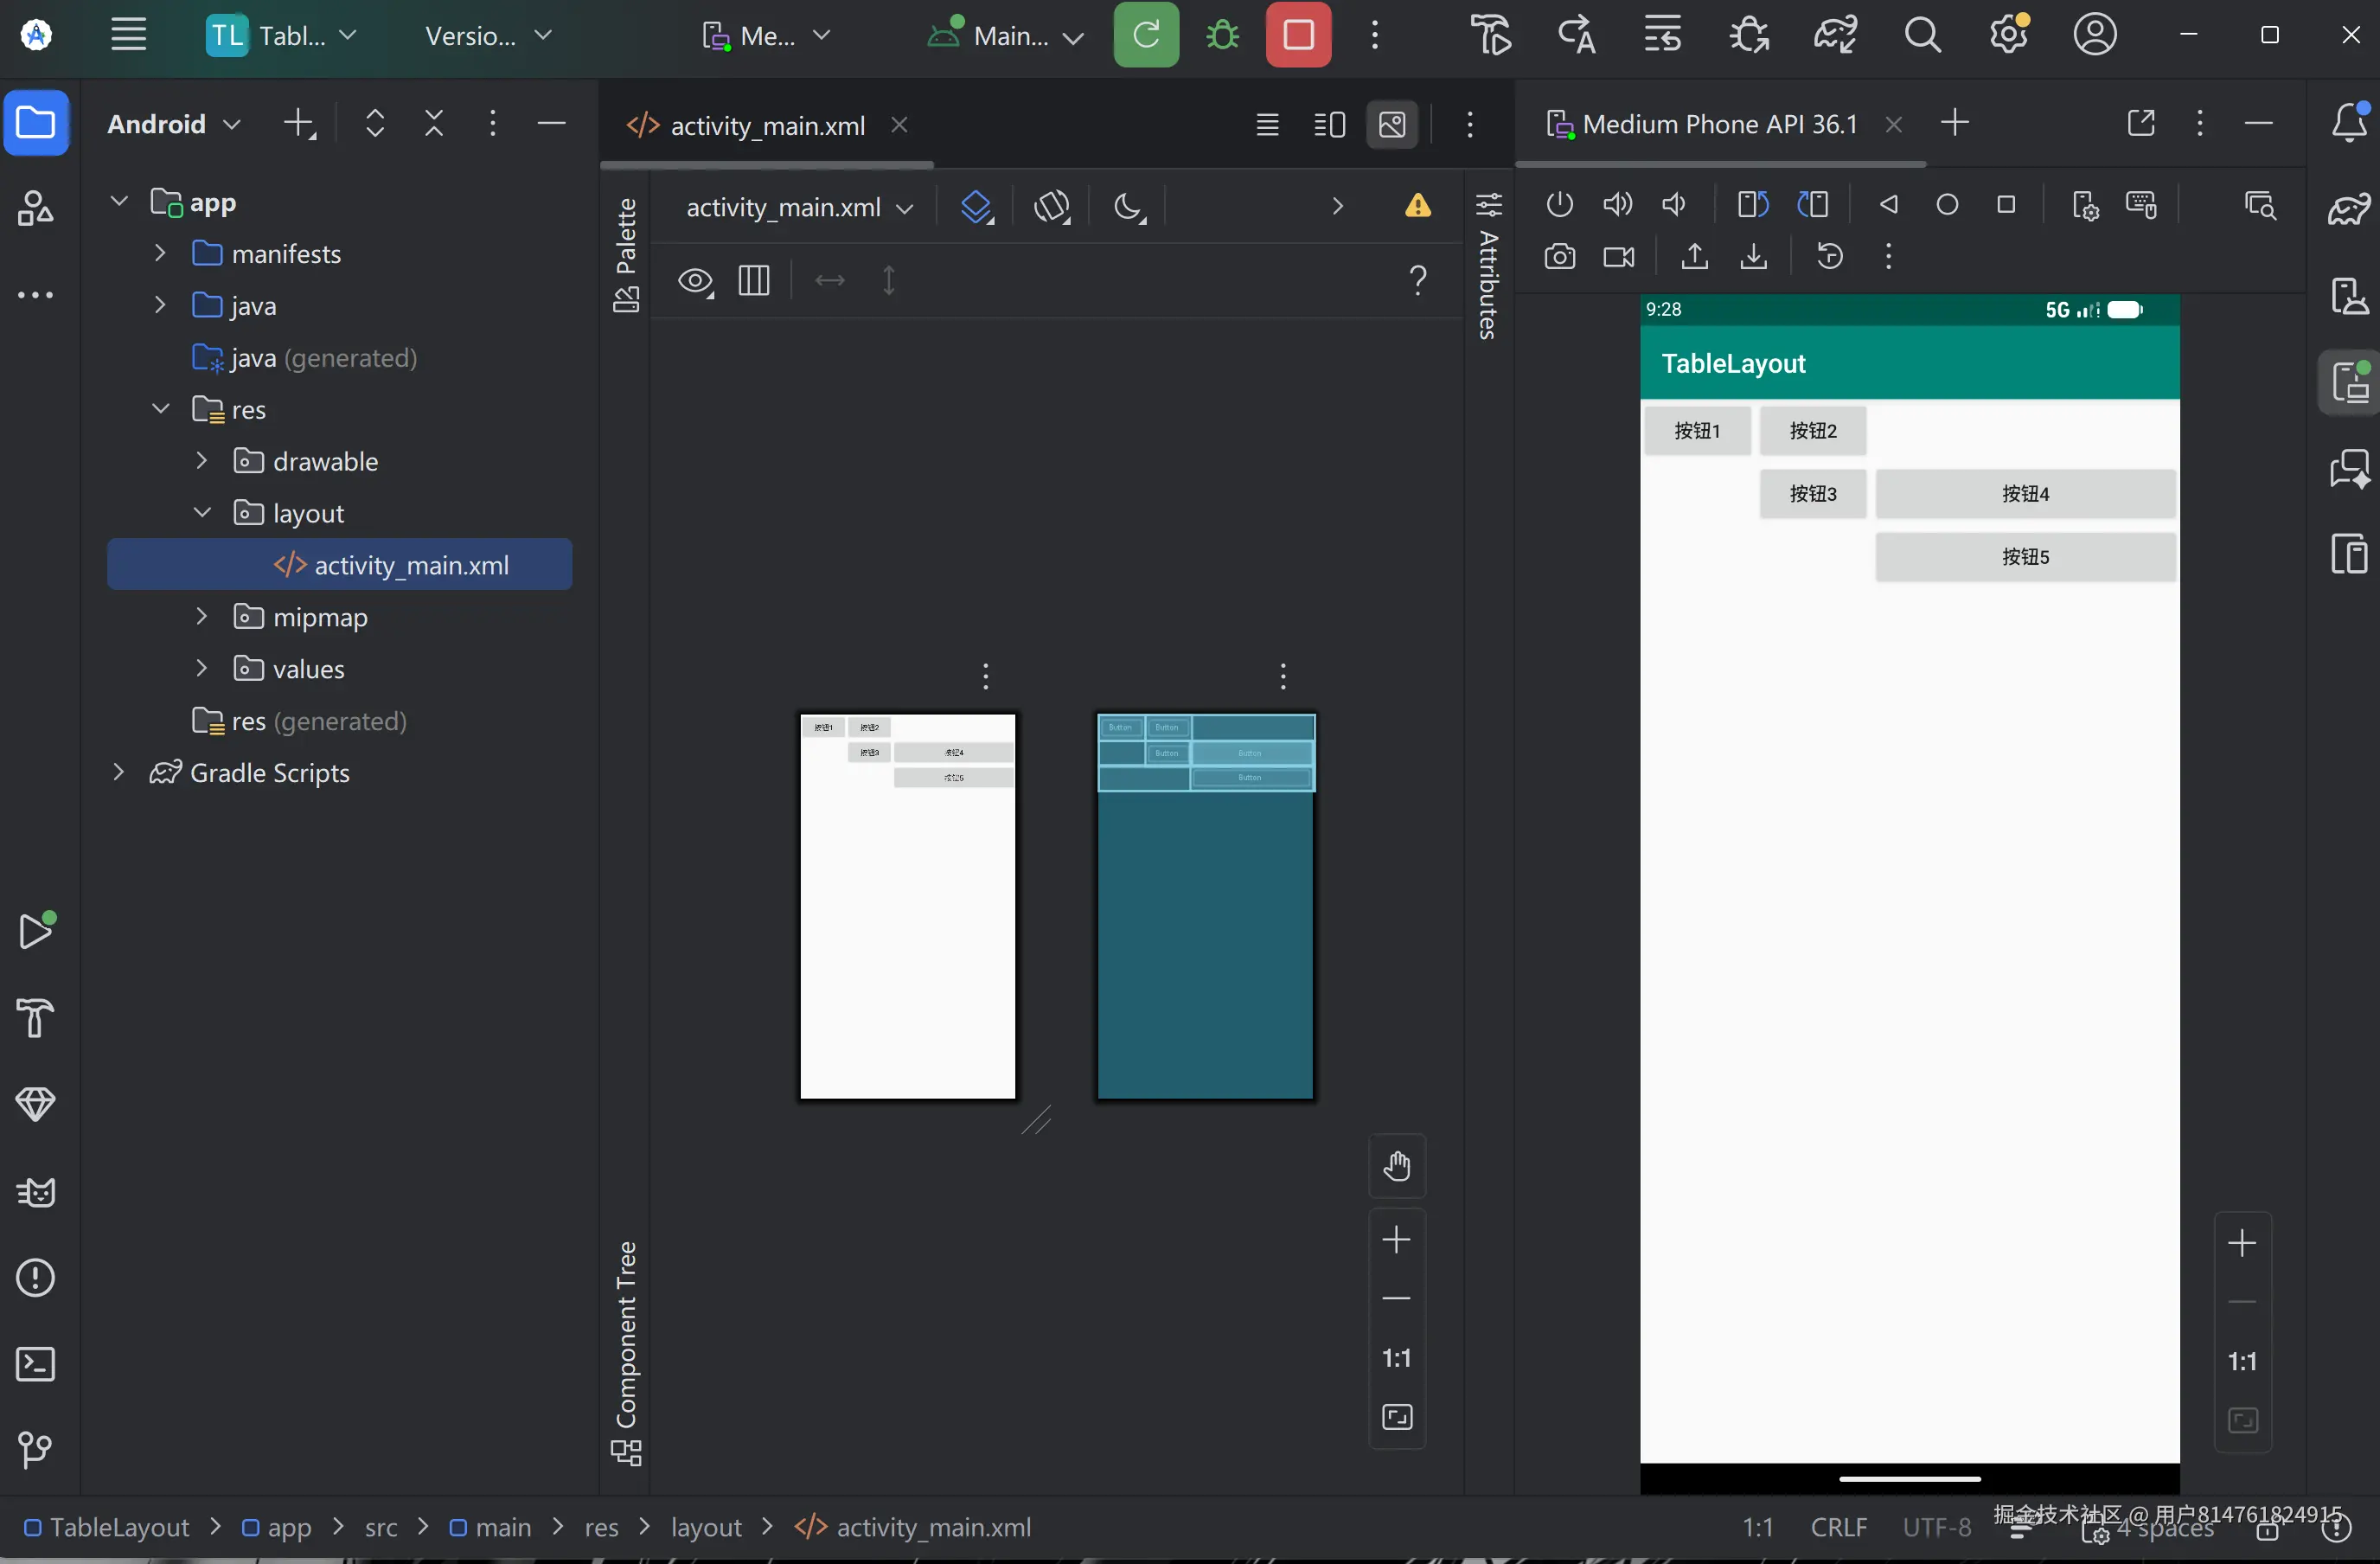Image resolution: width=2380 pixels, height=1564 pixels.
Task: Tap the 按钮1 button in emulator
Action: click(1697, 431)
